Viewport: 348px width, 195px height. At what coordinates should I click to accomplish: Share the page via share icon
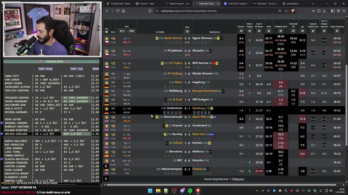pos(286,11)
